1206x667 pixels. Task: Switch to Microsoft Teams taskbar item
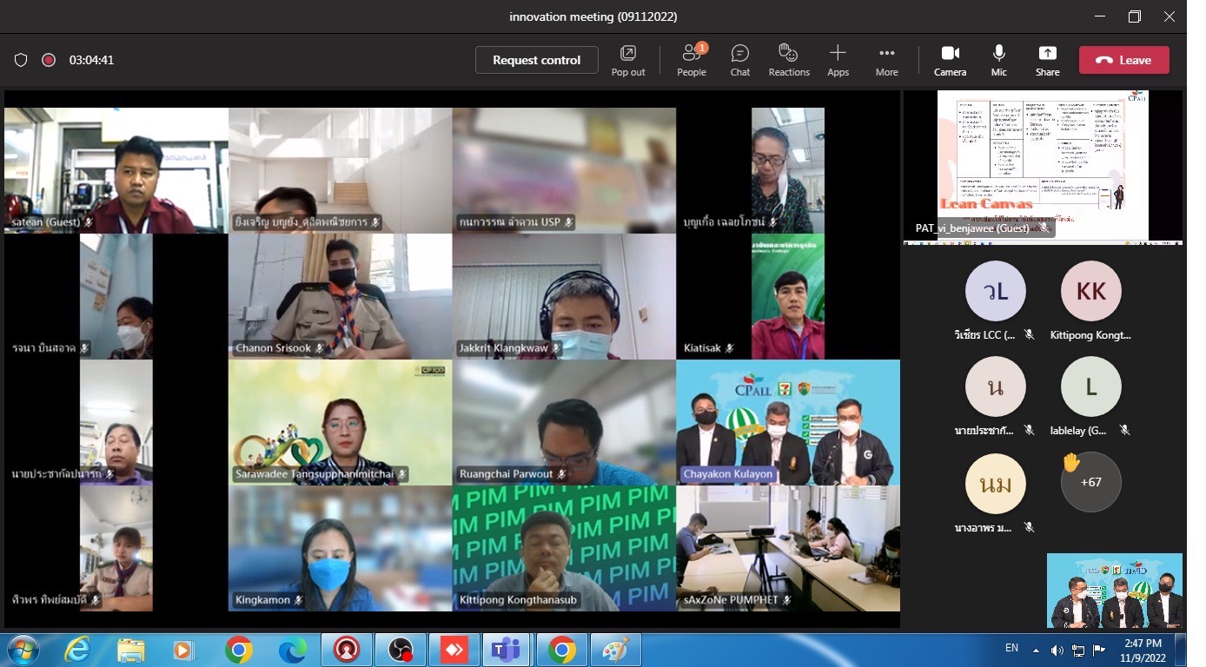pyautogui.click(x=507, y=650)
